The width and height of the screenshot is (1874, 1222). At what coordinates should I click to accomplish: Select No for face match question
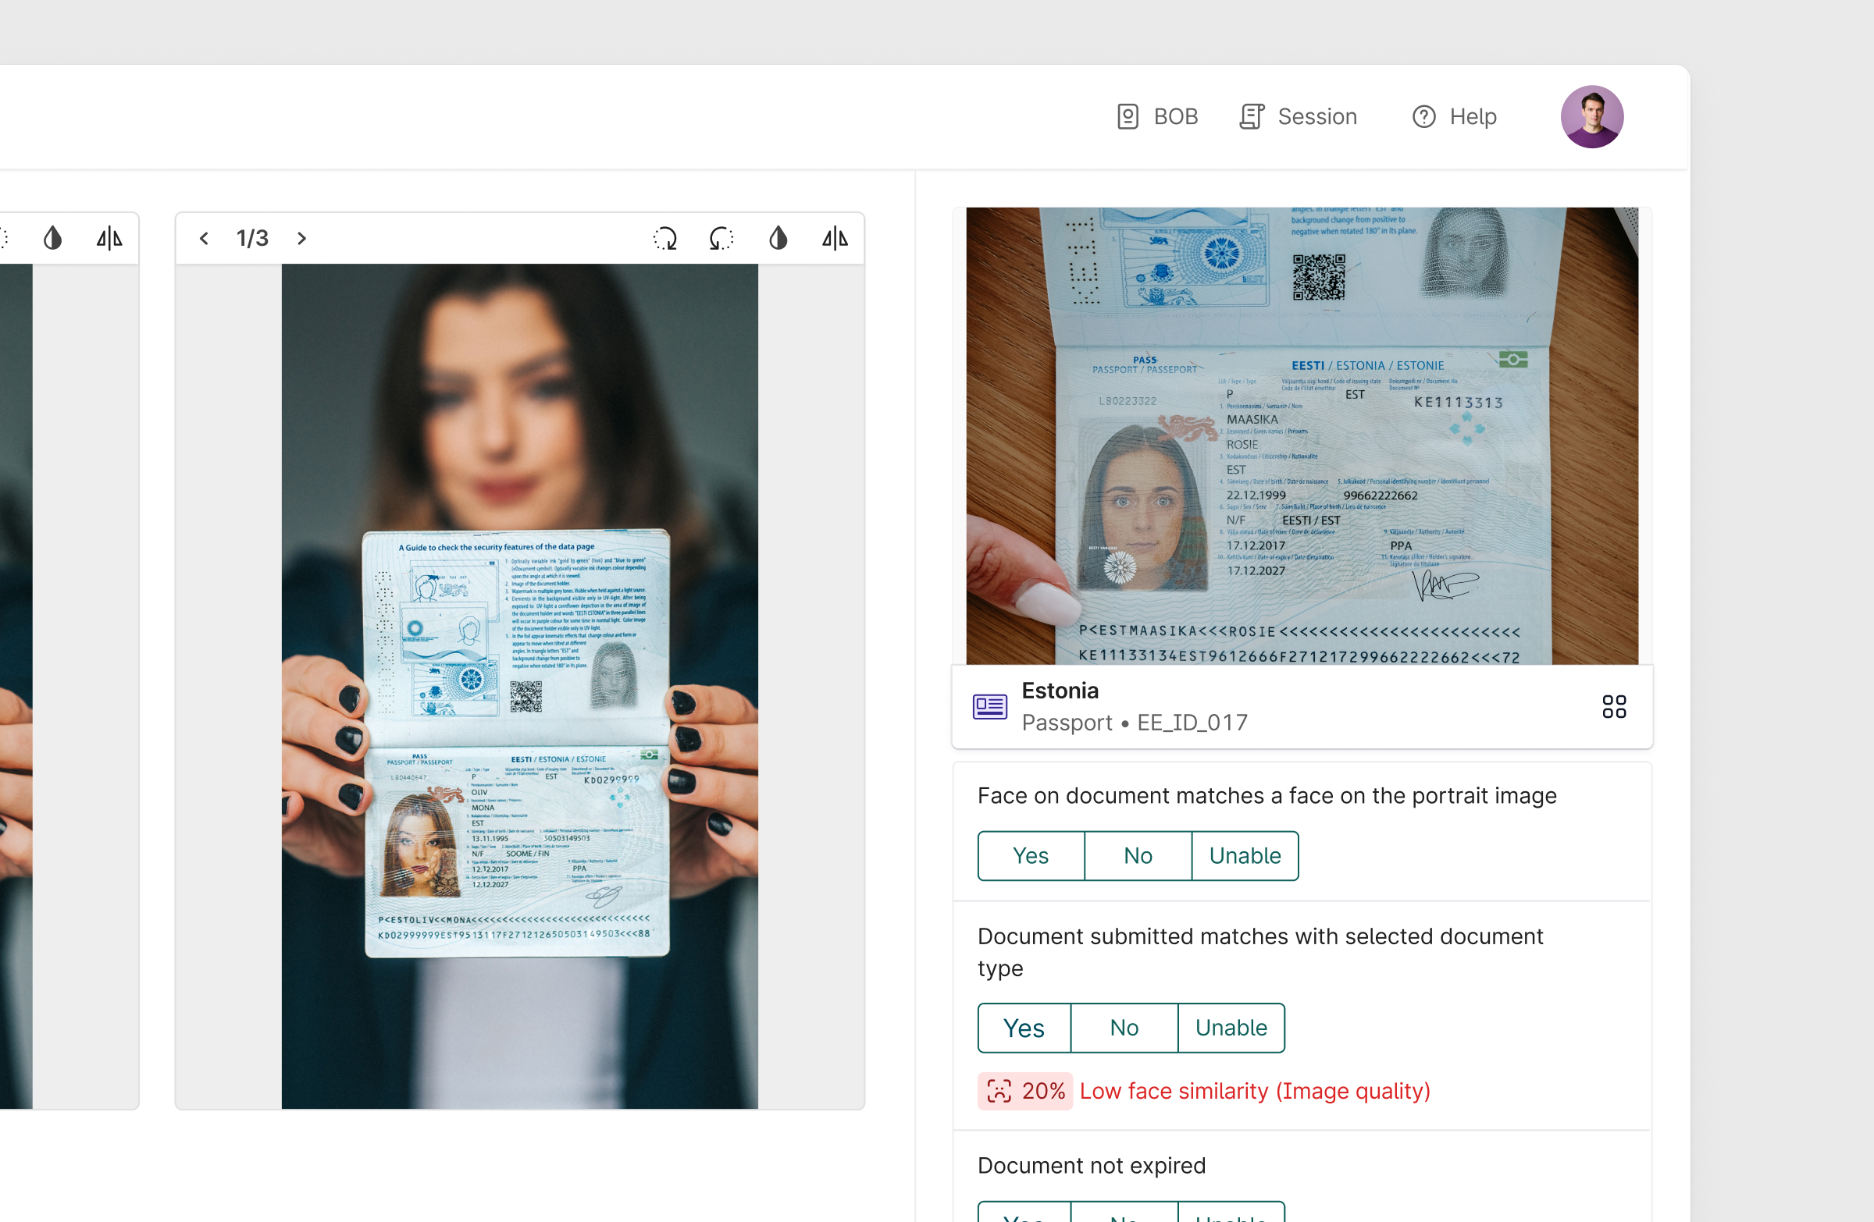pos(1138,855)
